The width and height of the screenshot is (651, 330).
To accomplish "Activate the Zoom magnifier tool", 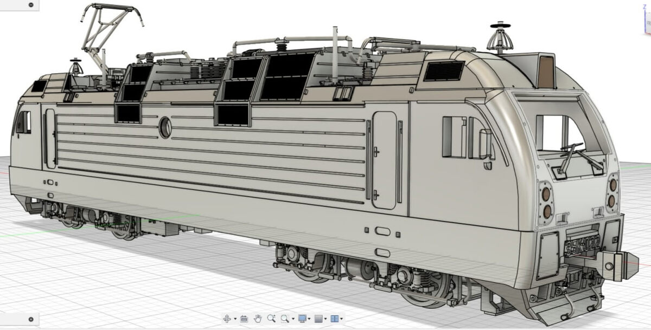I will [x=271, y=319].
